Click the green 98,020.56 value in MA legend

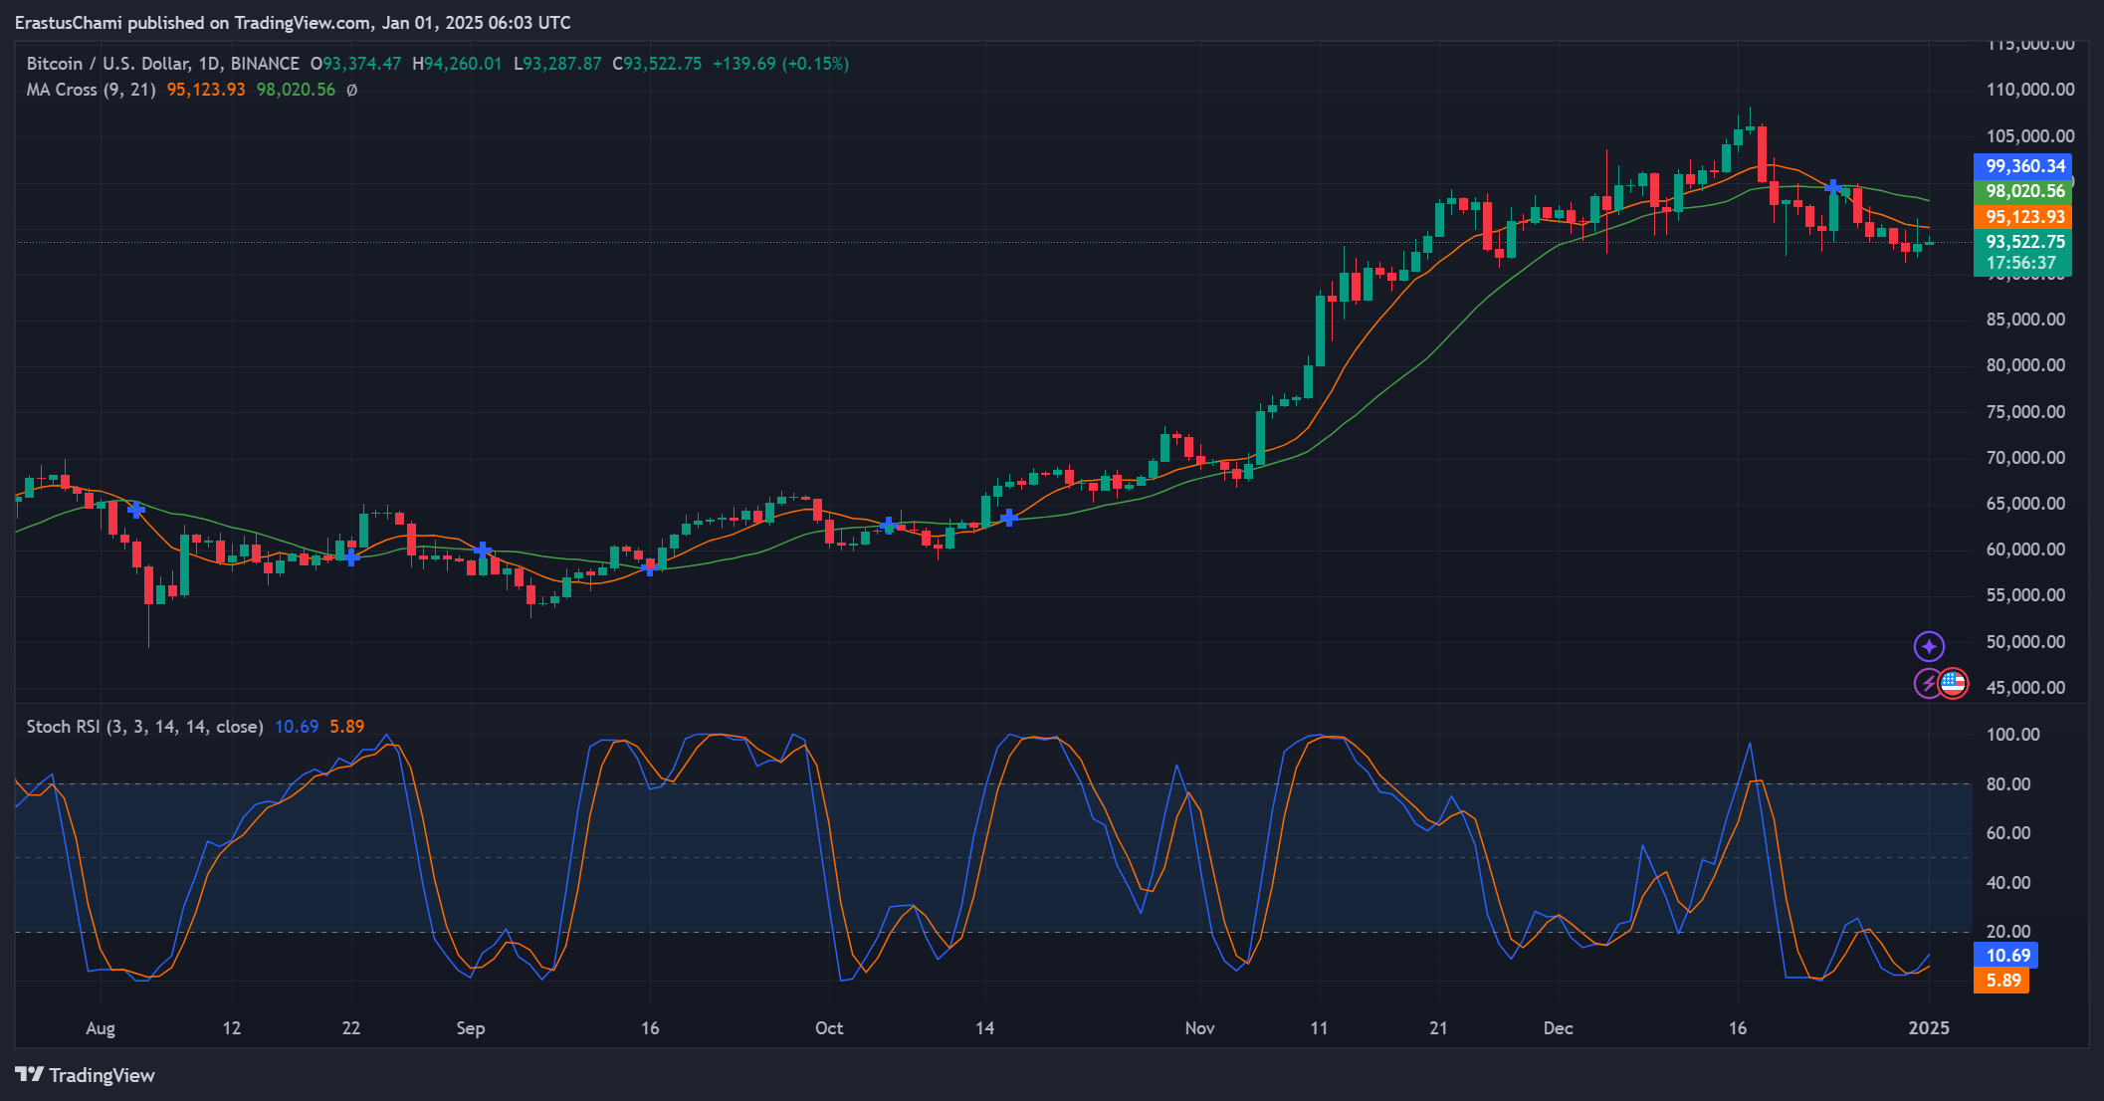point(297,90)
